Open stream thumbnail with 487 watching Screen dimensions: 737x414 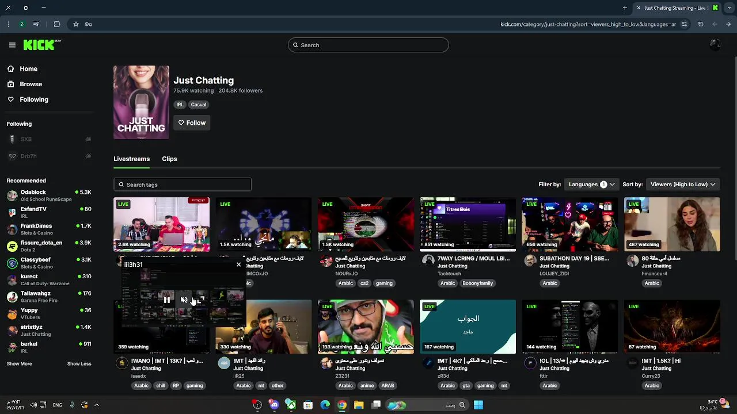(x=672, y=224)
